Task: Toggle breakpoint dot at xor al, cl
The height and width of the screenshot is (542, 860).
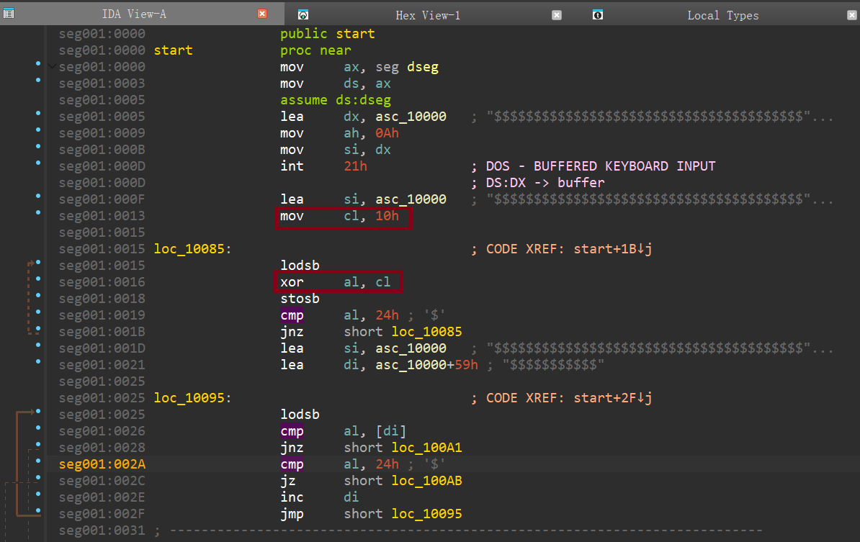Action: (38, 279)
